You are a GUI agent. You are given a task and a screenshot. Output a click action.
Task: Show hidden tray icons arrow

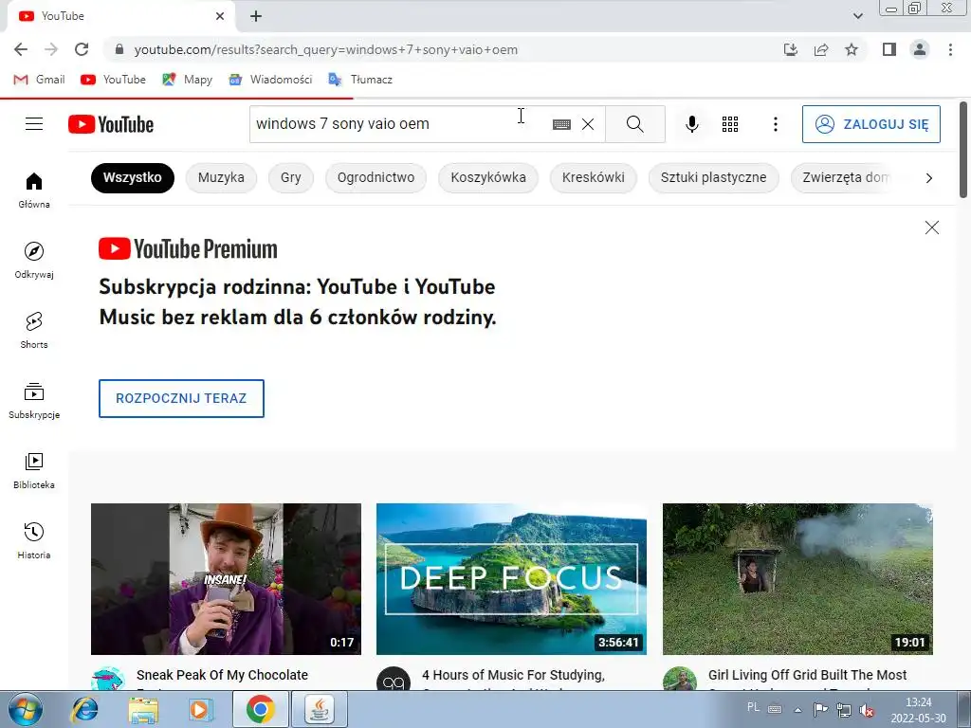coord(797,710)
